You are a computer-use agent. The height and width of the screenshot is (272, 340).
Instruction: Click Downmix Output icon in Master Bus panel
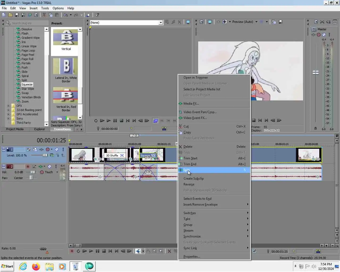(x=322, y=22)
